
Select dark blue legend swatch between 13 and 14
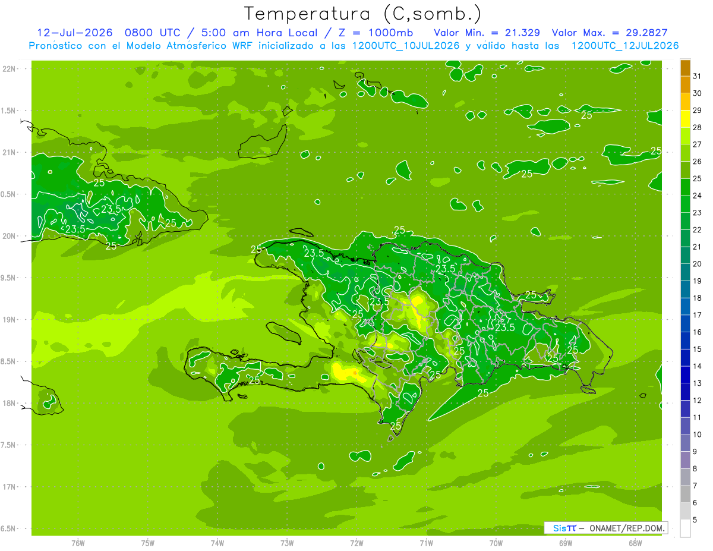tap(685, 374)
